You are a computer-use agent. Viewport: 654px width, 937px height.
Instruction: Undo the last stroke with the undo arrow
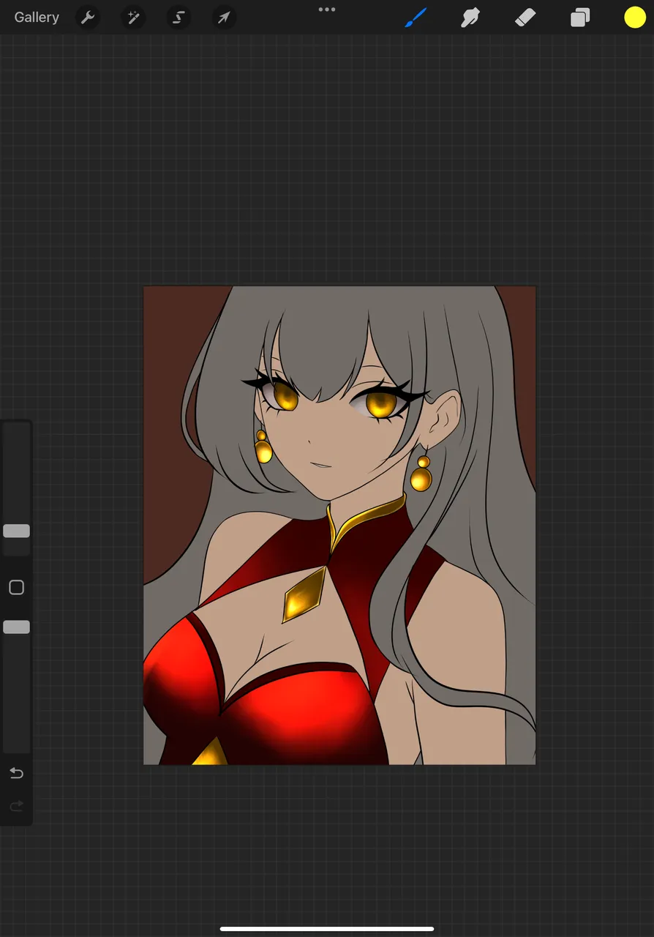tap(16, 773)
